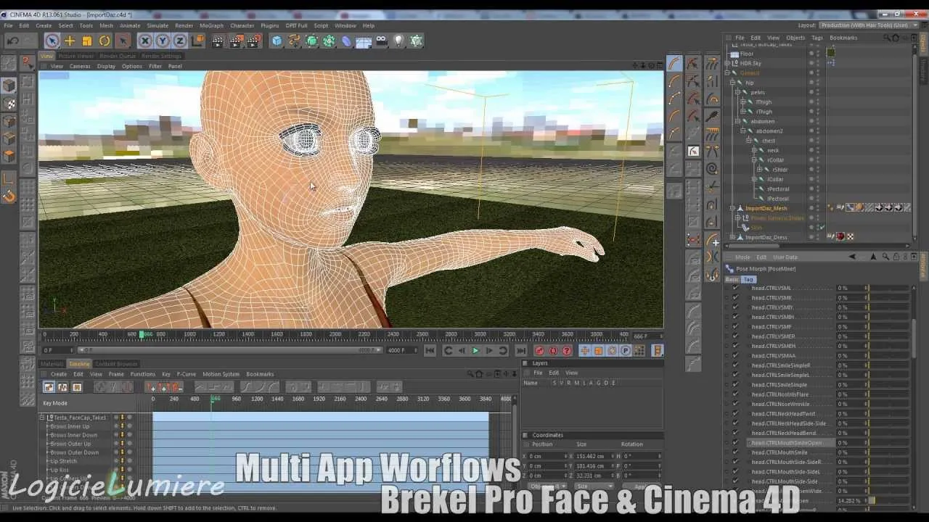929x522 pixels.
Task: Toggle the head.CTRLNoseWrinkle checkbox
Action: point(735,404)
